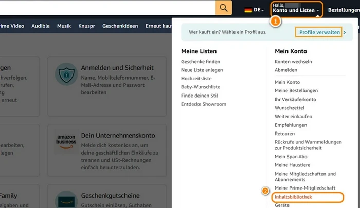Open Meine Prime-Mitgliedschaft
Image resolution: width=360 pixels, height=208 pixels.
tap(305, 188)
